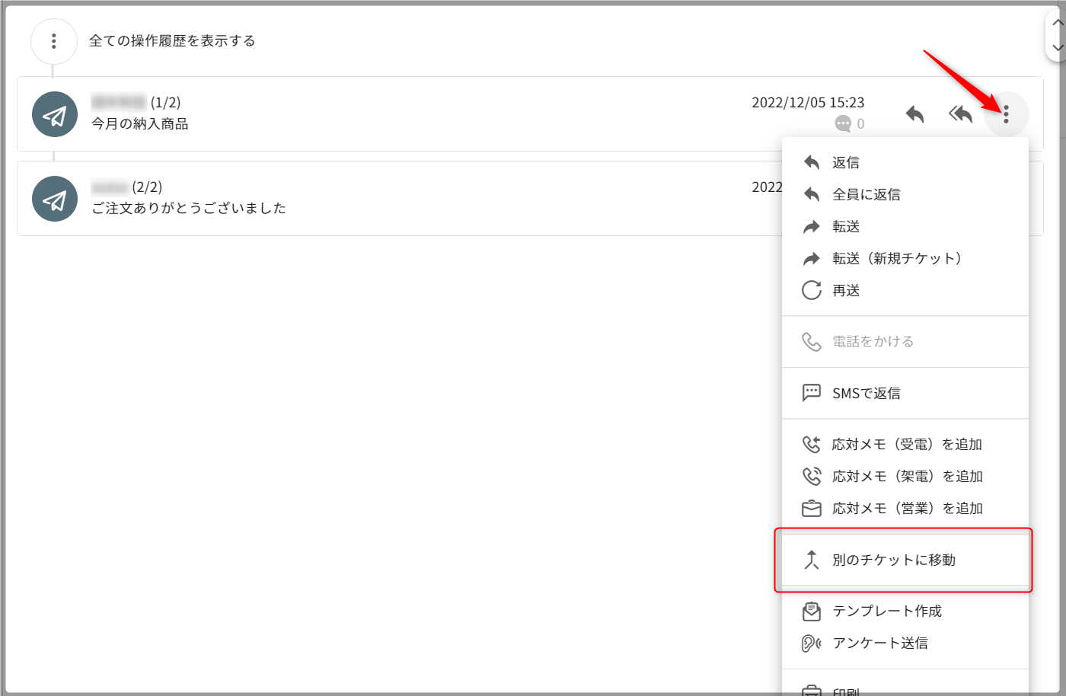Click the reply arrow icon on first message

click(914, 114)
